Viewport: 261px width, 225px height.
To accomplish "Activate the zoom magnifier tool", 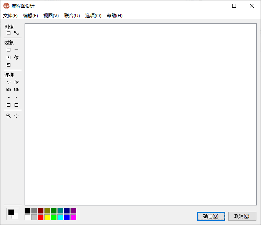I will 9,116.
